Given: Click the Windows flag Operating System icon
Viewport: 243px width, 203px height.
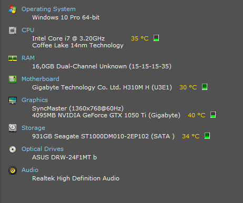Looking at the screenshot, I should point(13,9).
